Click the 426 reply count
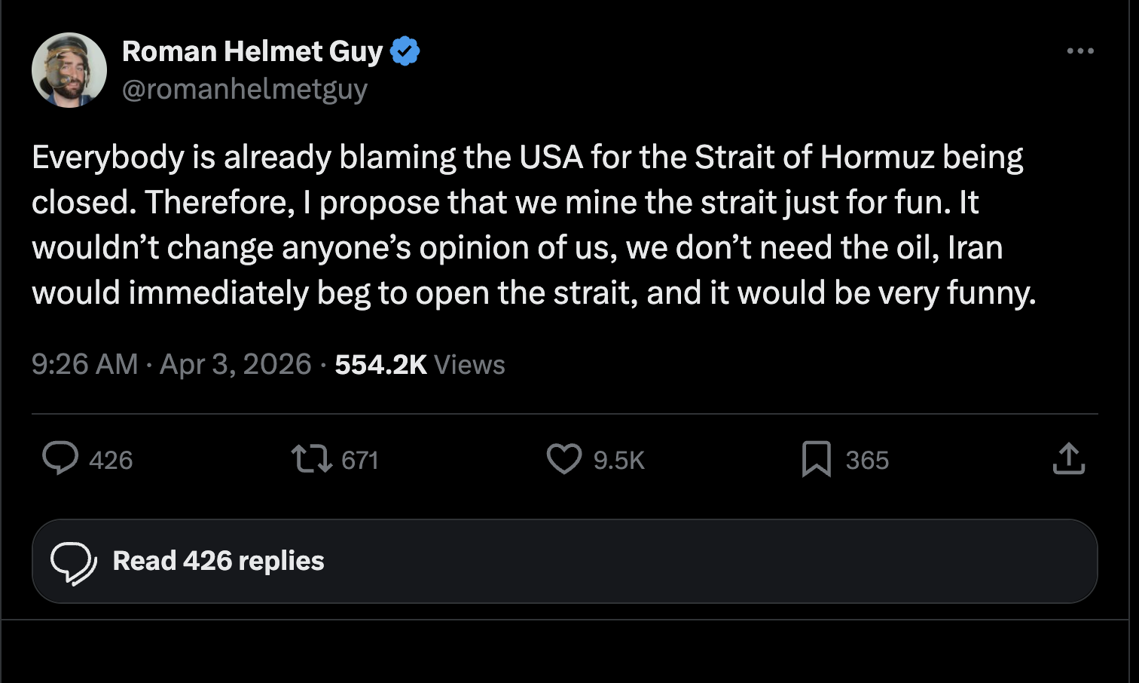Image resolution: width=1139 pixels, height=683 pixels. (x=111, y=460)
